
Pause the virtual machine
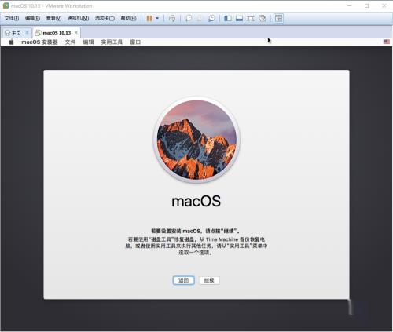(x=149, y=18)
